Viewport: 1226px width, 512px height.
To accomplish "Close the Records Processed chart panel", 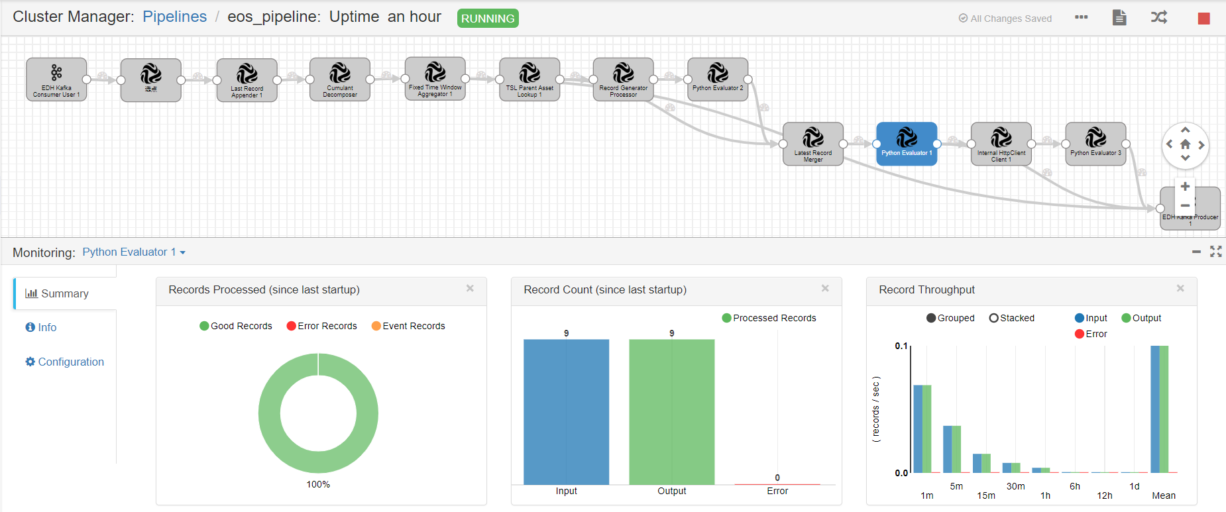I will pos(470,288).
